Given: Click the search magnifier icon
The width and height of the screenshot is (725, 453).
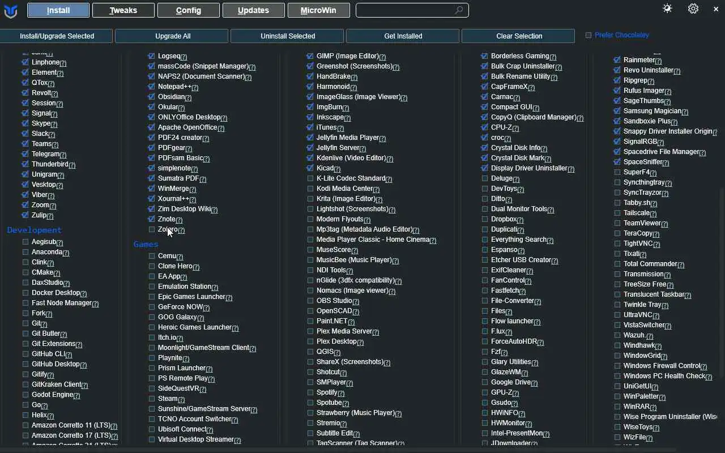Looking at the screenshot, I should tap(459, 10).
